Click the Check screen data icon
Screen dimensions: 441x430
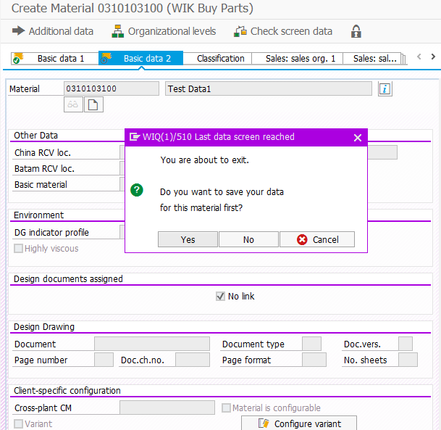(x=240, y=31)
